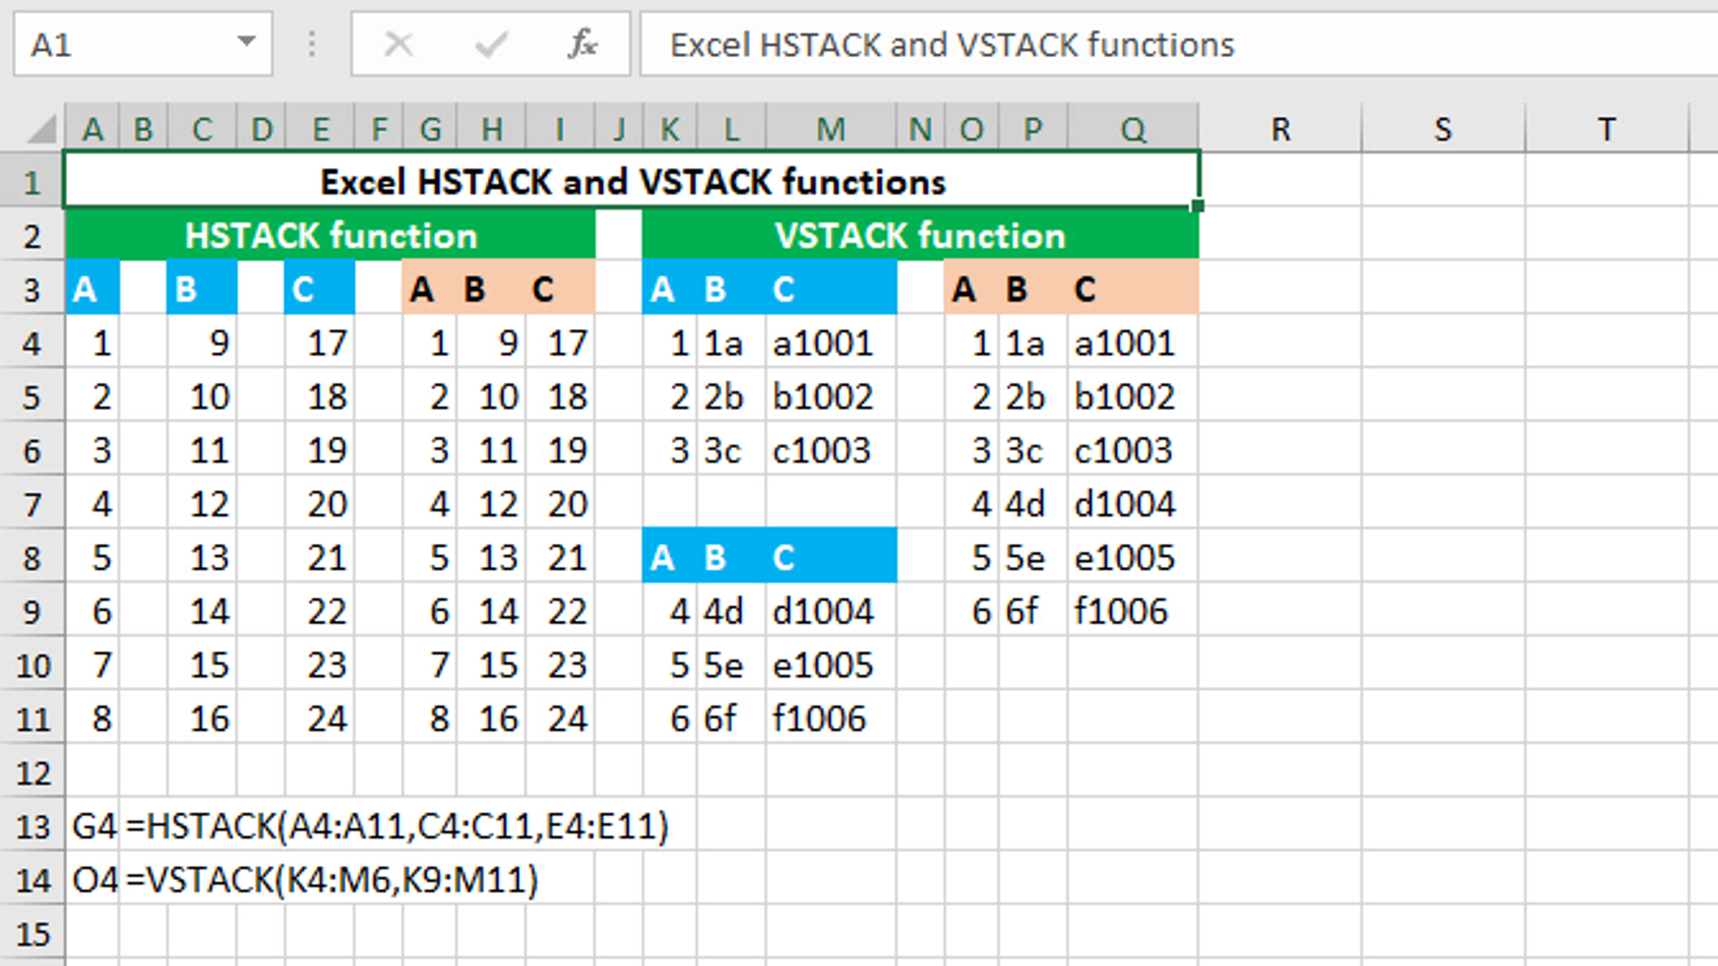Select cell '17' in column I
1718x966 pixels.
click(x=559, y=343)
